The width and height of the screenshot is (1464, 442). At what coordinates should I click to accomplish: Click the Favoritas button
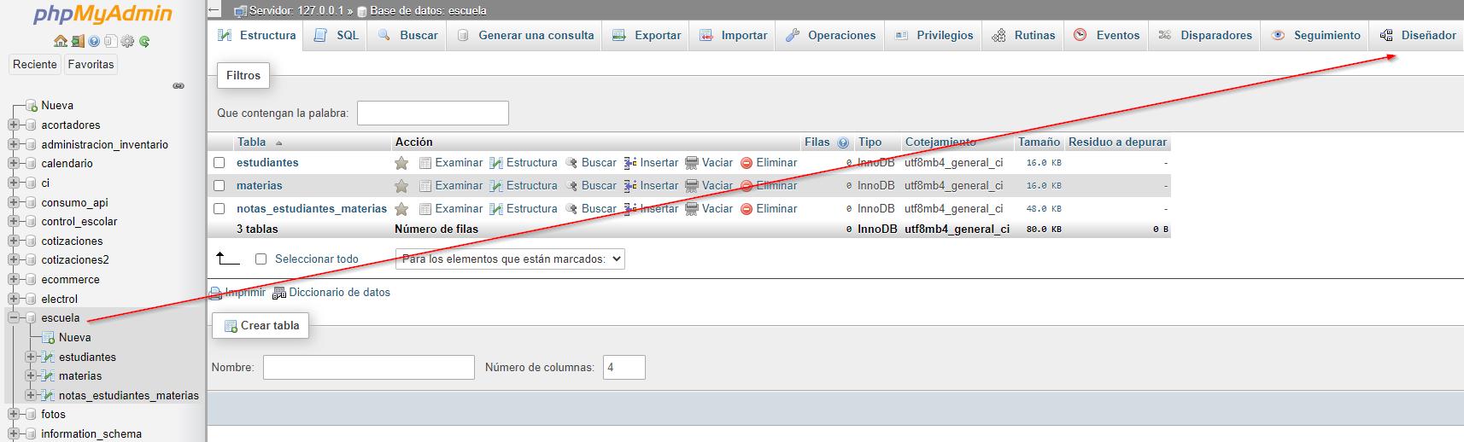click(x=91, y=65)
